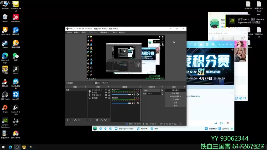Open Logitech G HUB desktop icon
Image resolution: width=267 pixels, height=150 pixels.
(16, 110)
